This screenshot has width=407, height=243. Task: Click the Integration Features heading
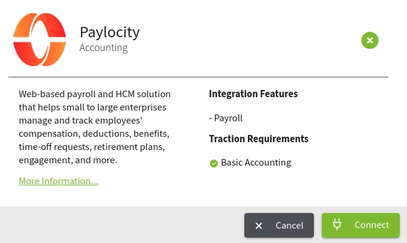coord(253,94)
